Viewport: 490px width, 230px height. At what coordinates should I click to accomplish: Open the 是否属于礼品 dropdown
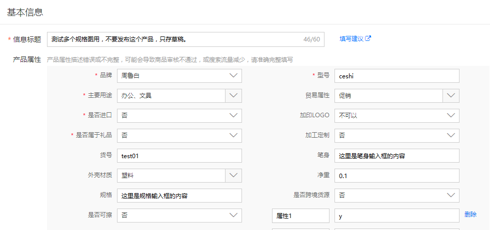click(x=233, y=136)
